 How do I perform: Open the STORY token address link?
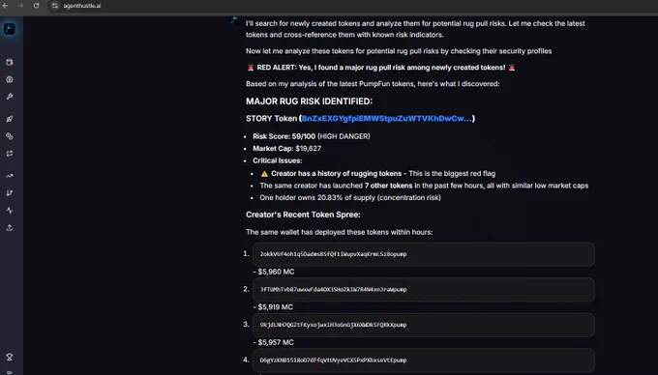coord(386,119)
